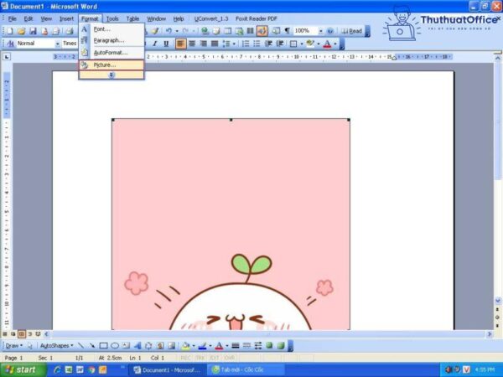Toggle Underline formatting
Viewport: 503px width, 377px height.
point(166,44)
